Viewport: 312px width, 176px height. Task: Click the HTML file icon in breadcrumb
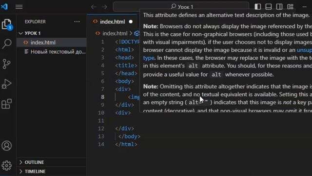pos(97,33)
